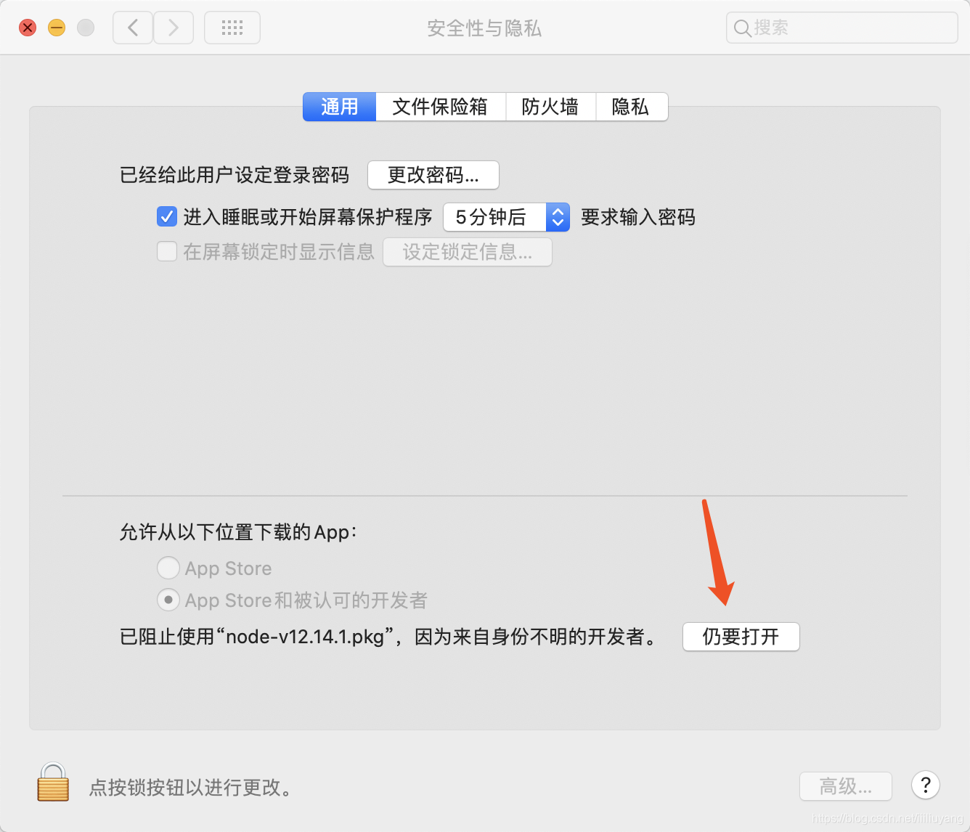The height and width of the screenshot is (832, 970).
Task: Click the magnifier icon in search
Action: point(742,28)
